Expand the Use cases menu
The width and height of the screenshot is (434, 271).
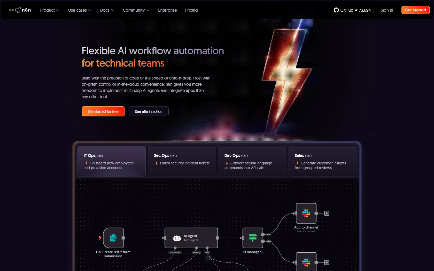click(x=80, y=10)
